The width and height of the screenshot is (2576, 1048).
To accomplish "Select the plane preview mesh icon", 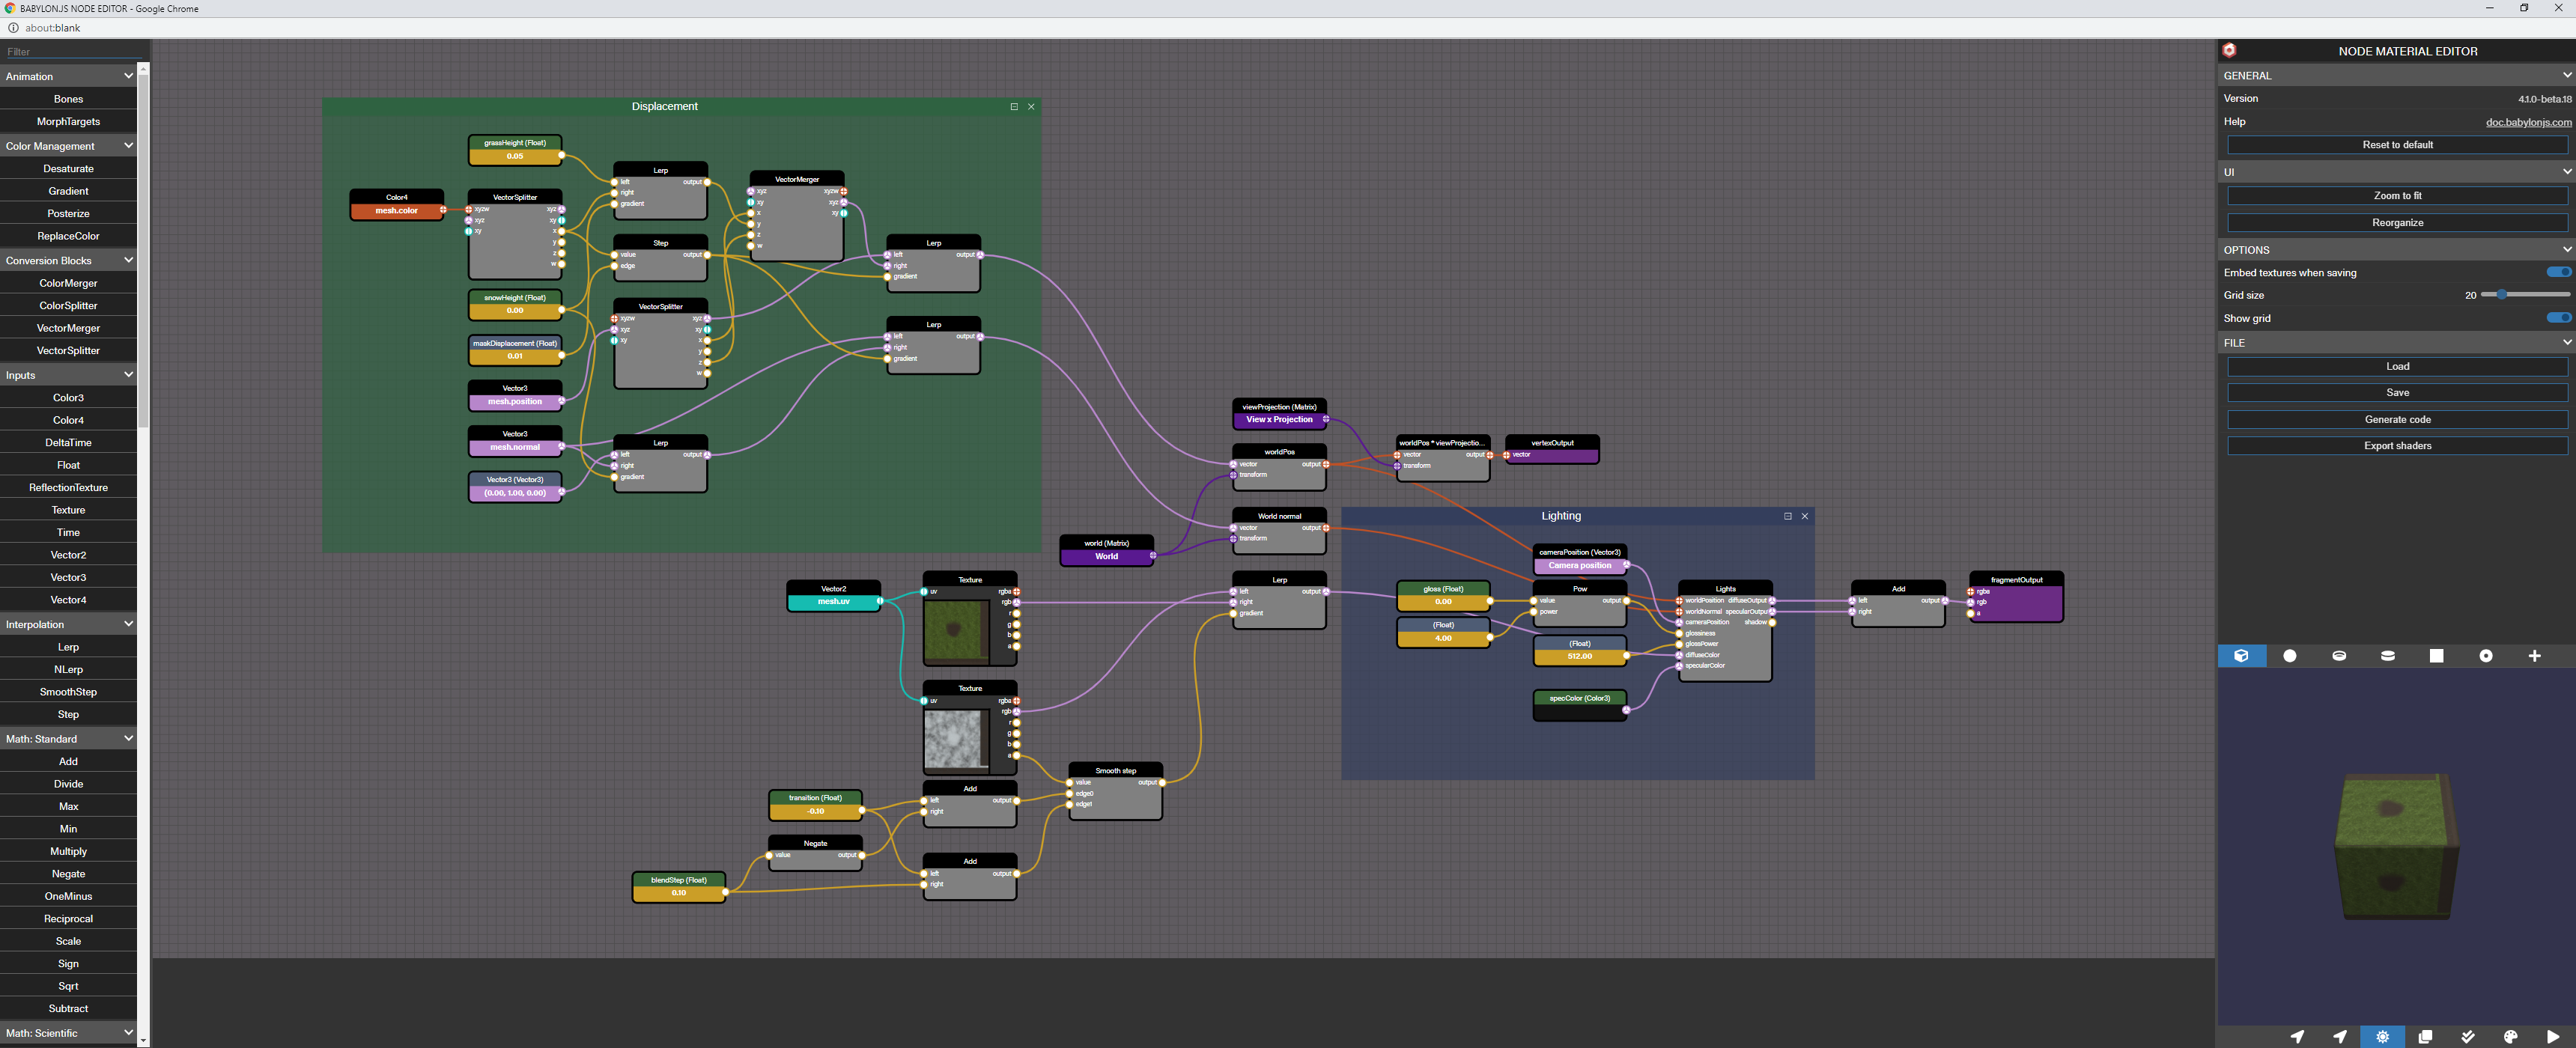I will [2436, 656].
